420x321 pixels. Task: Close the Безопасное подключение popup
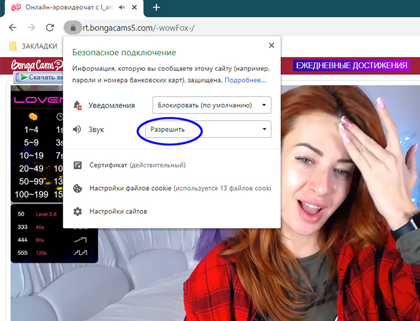point(271,46)
